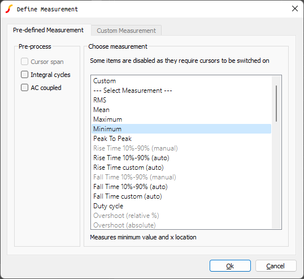304x279 pixels.
Task: Select the Custom list entry
Action: pos(181,81)
